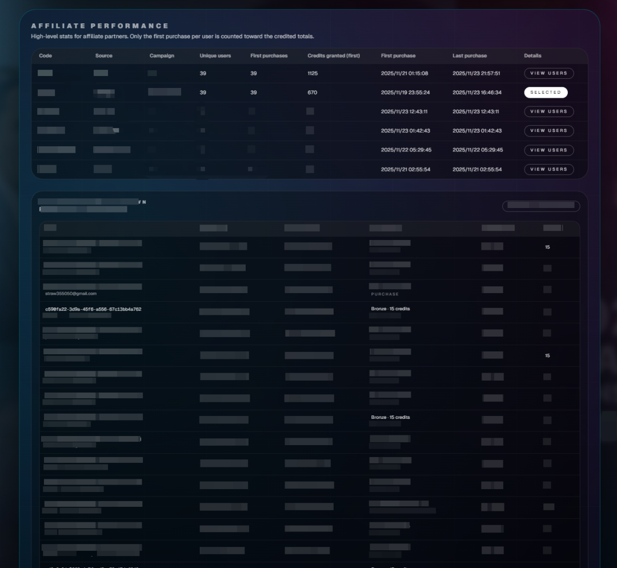
Task: Select last purchase time 2025/11/23 16:46:34
Action: pyautogui.click(x=477, y=93)
